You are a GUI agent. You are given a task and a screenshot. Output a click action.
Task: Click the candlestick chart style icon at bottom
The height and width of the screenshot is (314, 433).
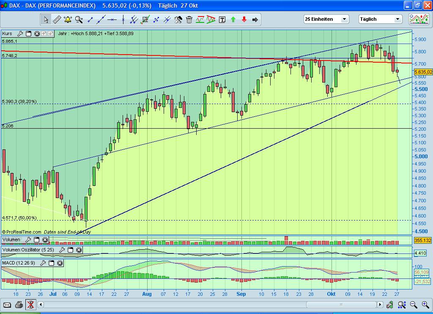389,305
